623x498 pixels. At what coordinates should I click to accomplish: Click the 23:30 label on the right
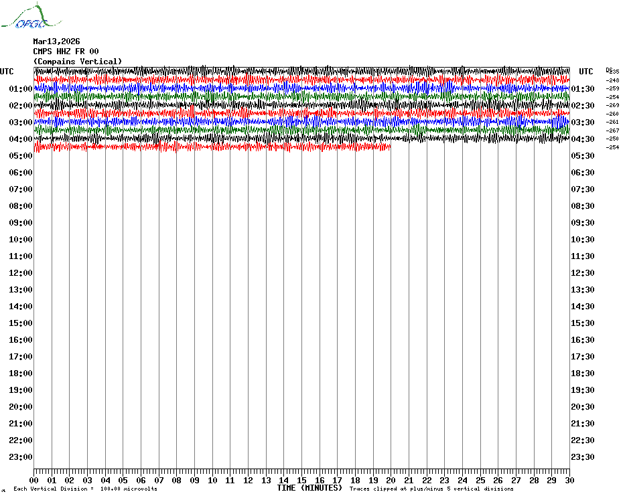point(583,456)
